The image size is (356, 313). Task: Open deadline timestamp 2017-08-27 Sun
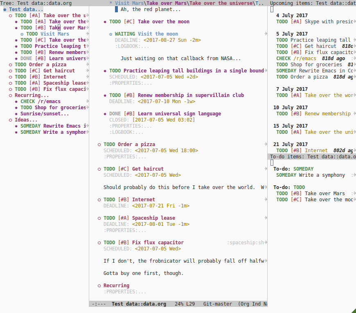172,40
